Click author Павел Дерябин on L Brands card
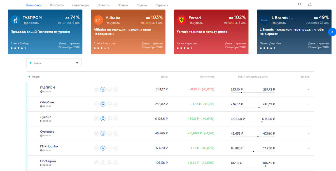This screenshot has width=336, height=171. [271, 43]
